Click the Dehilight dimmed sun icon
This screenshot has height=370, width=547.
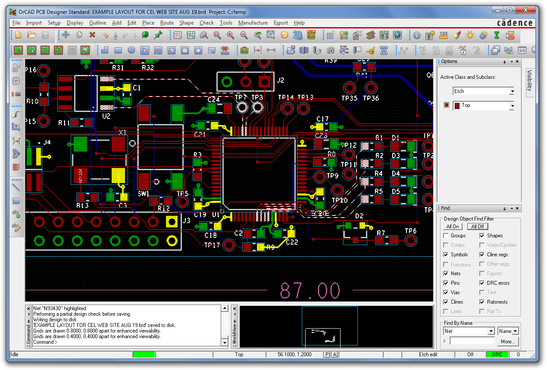(x=484, y=35)
